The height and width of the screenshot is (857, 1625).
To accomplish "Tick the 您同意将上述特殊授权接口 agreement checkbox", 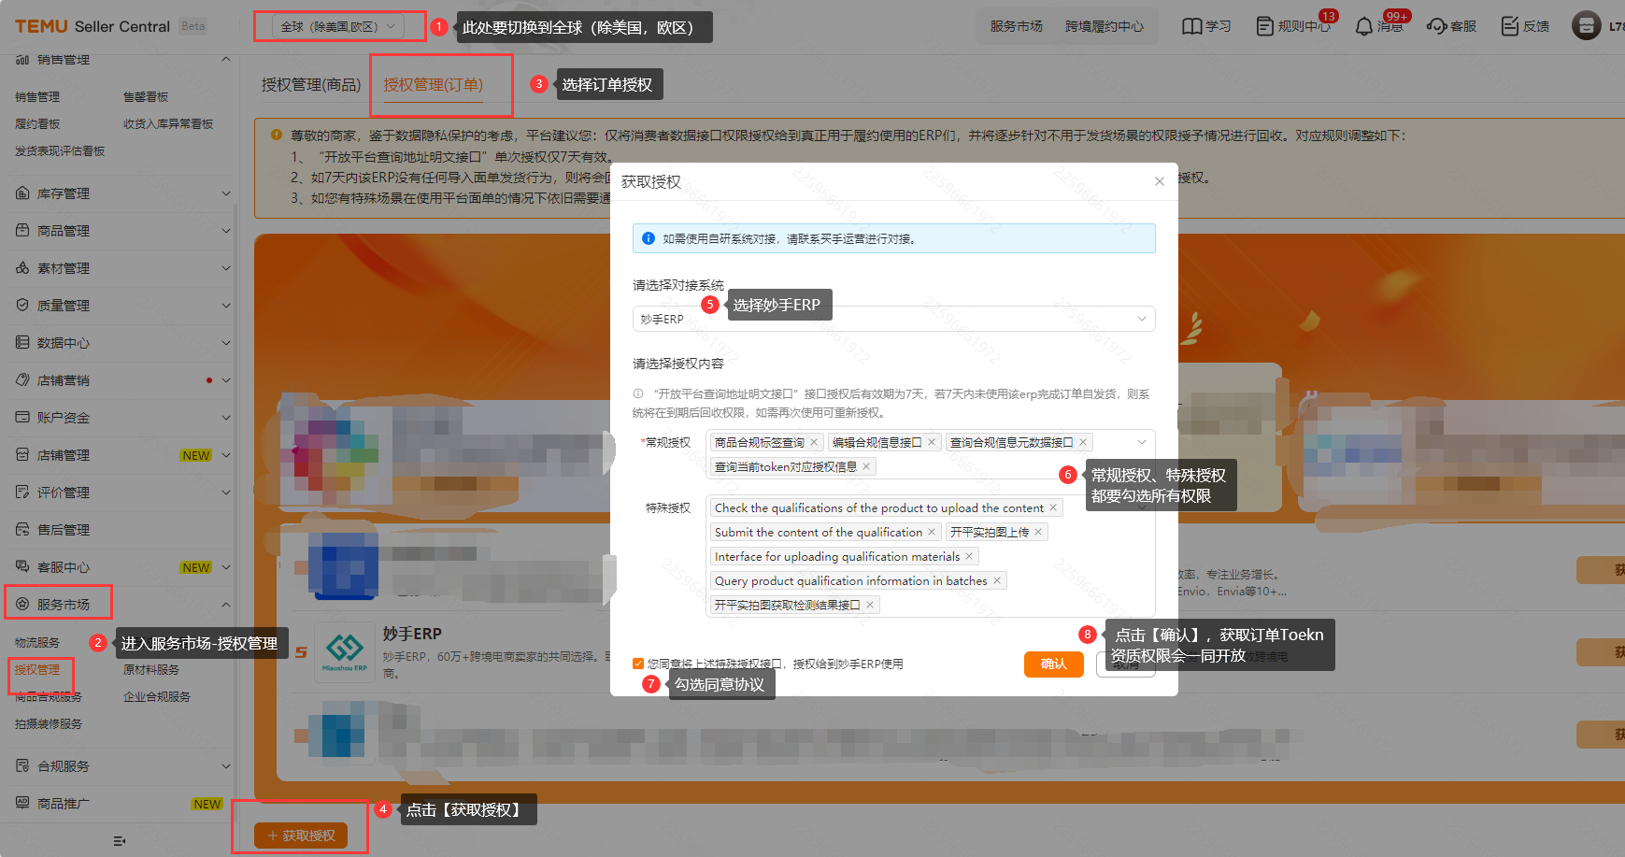I will pos(638,664).
